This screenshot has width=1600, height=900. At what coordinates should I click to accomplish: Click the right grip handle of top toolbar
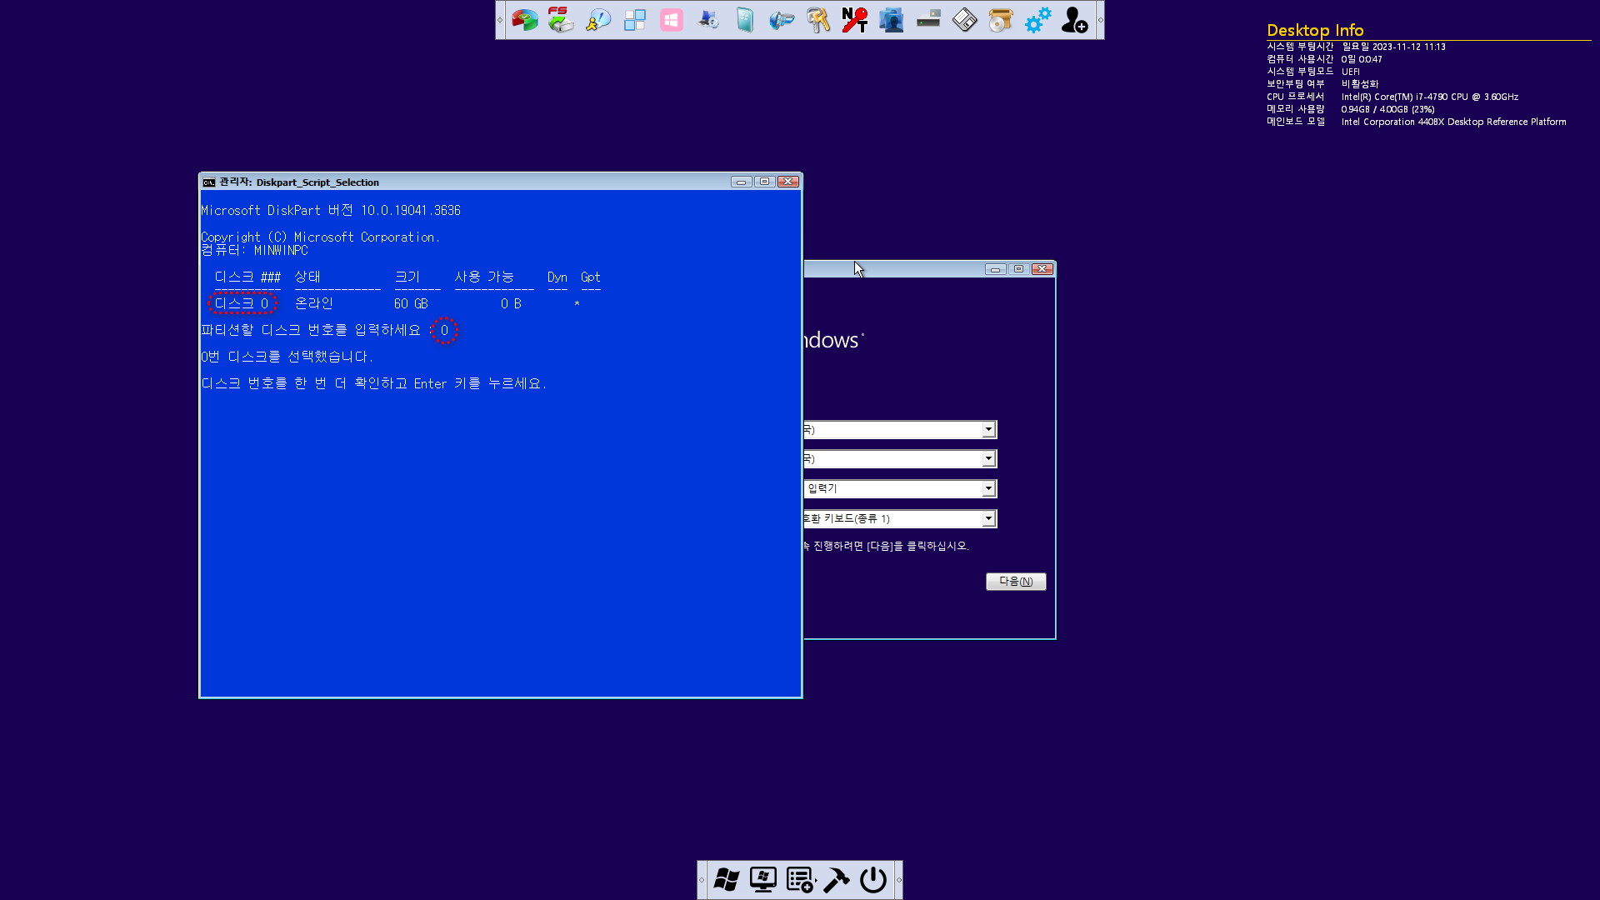point(1100,20)
